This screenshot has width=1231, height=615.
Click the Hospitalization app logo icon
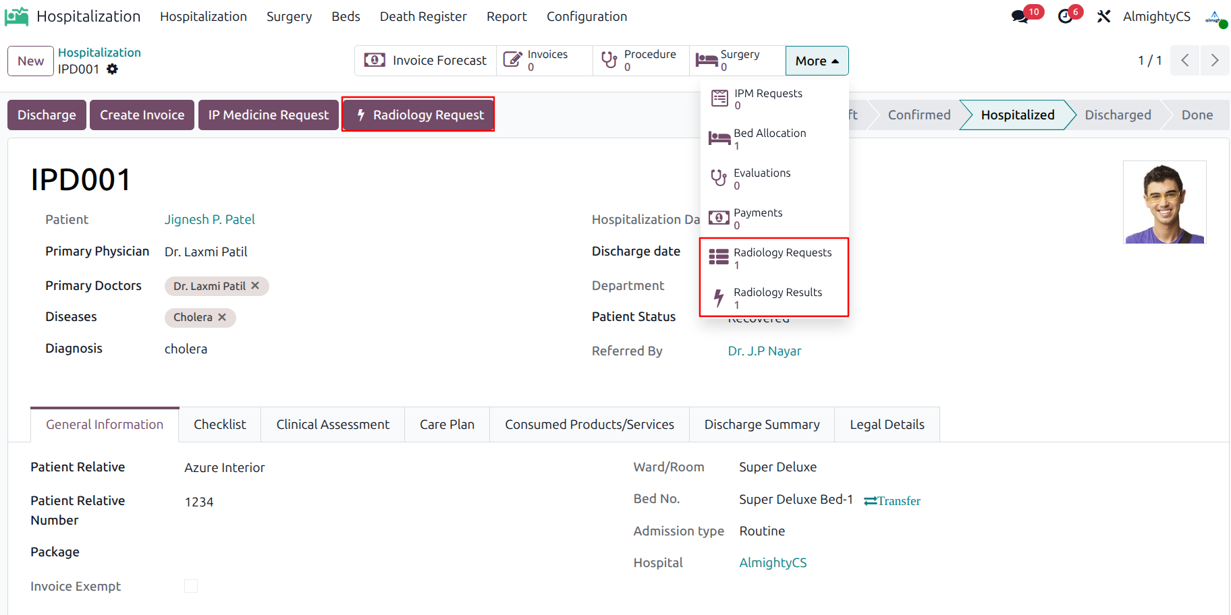(17, 16)
